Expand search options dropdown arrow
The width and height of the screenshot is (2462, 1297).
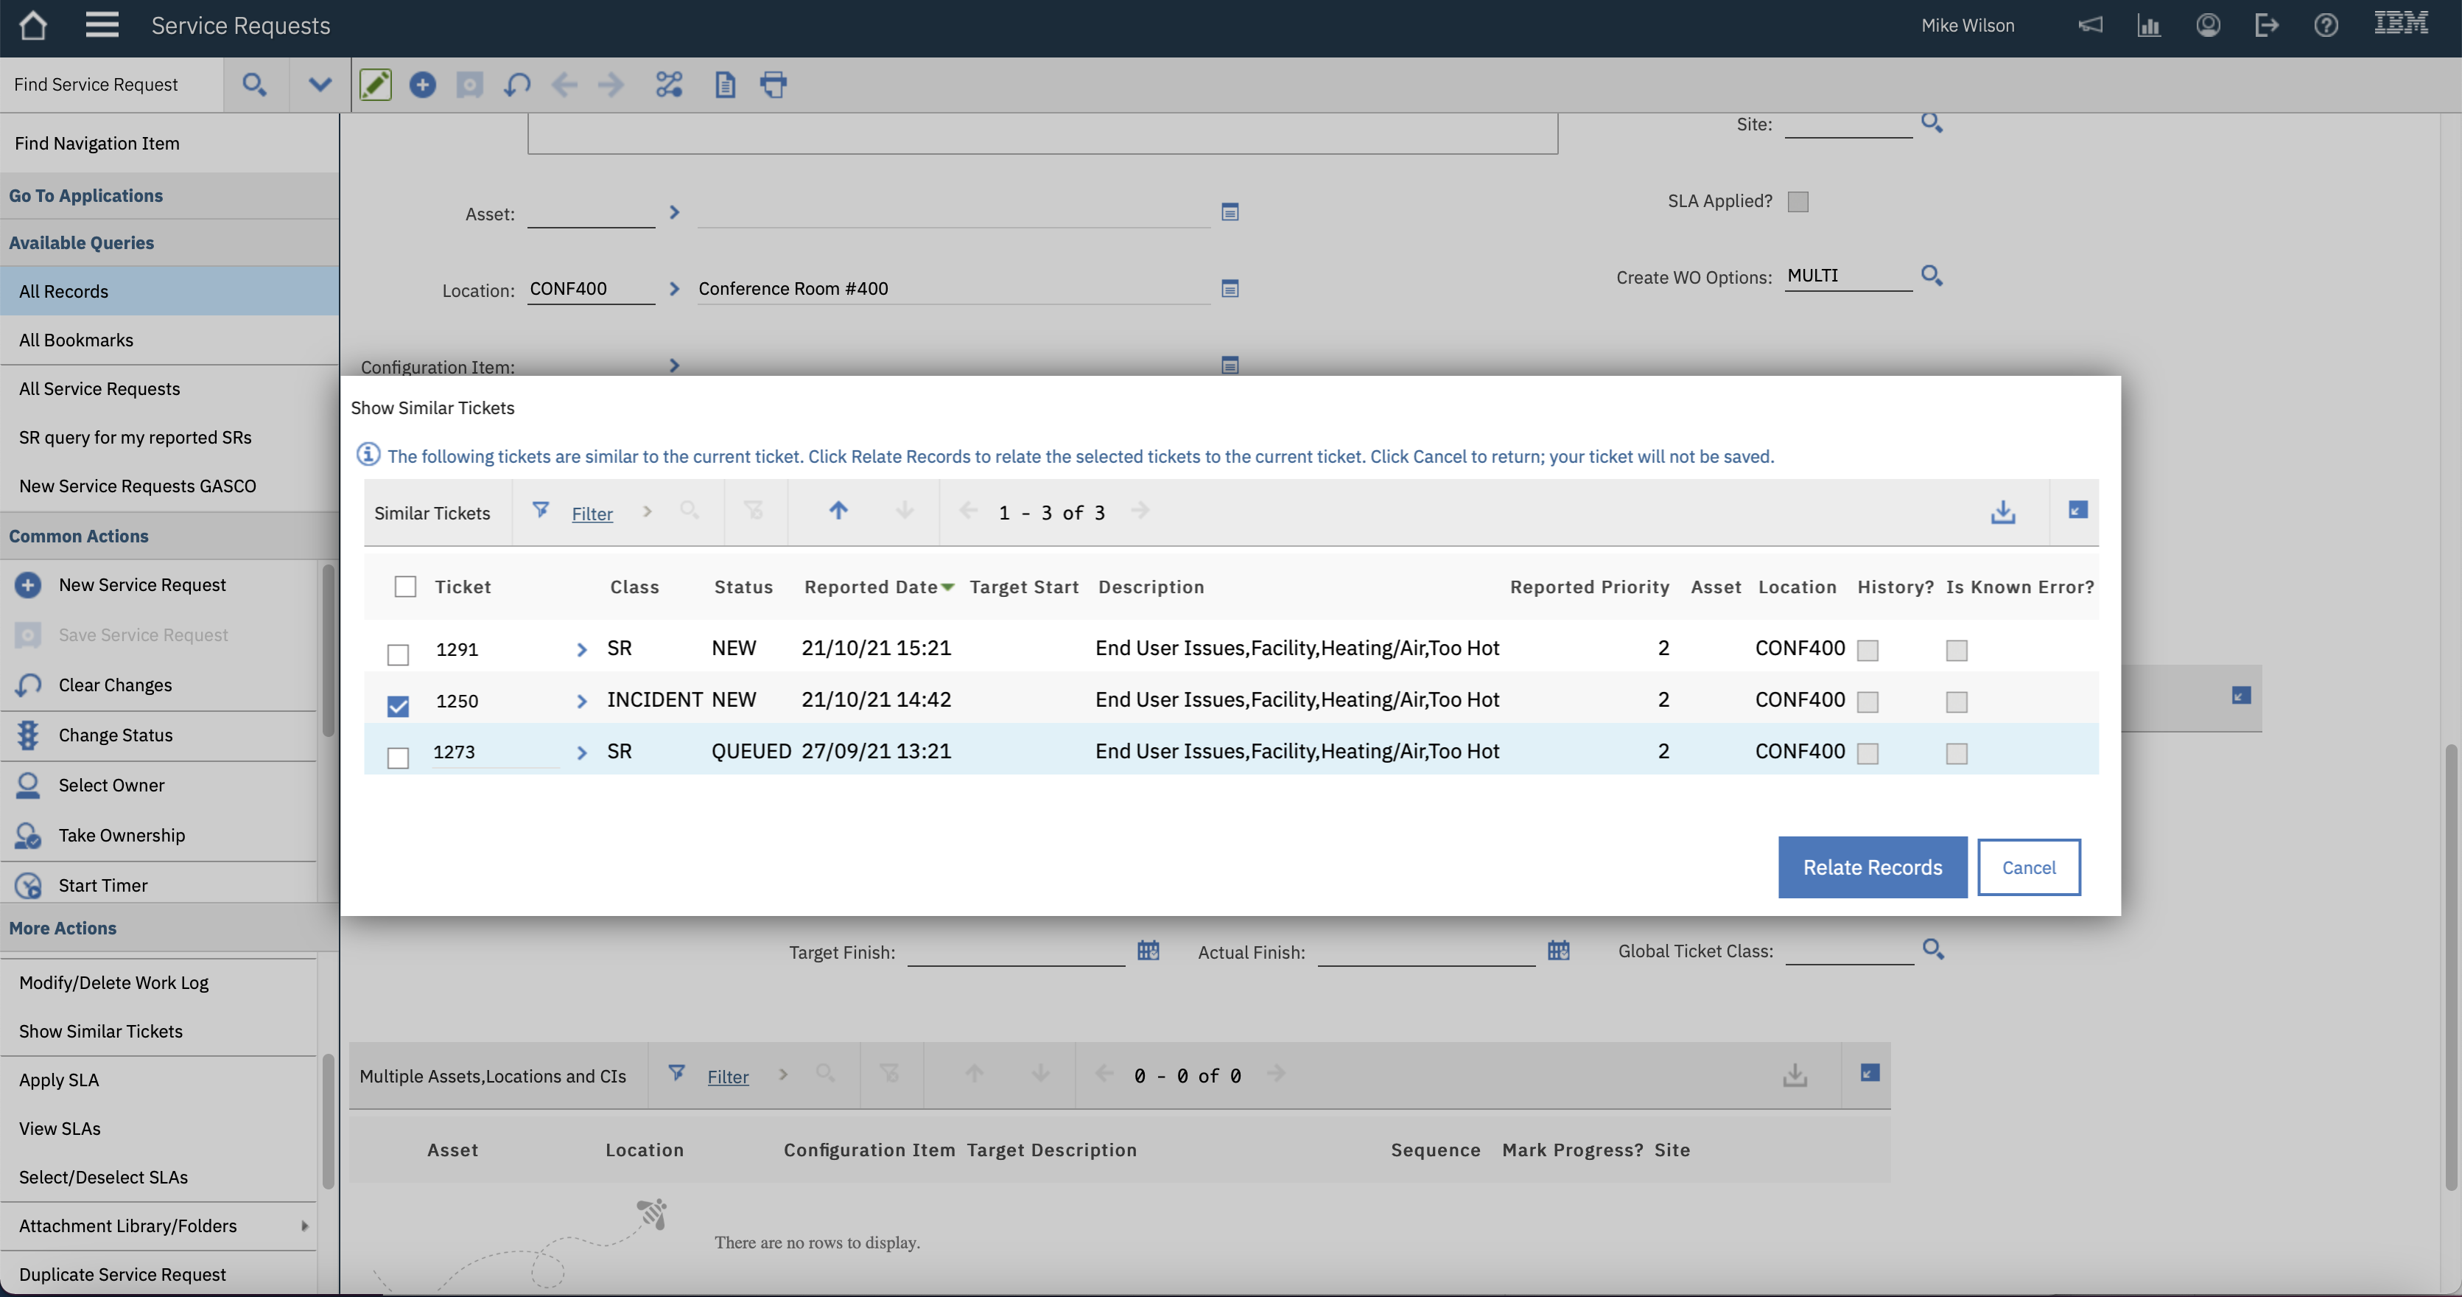319,85
